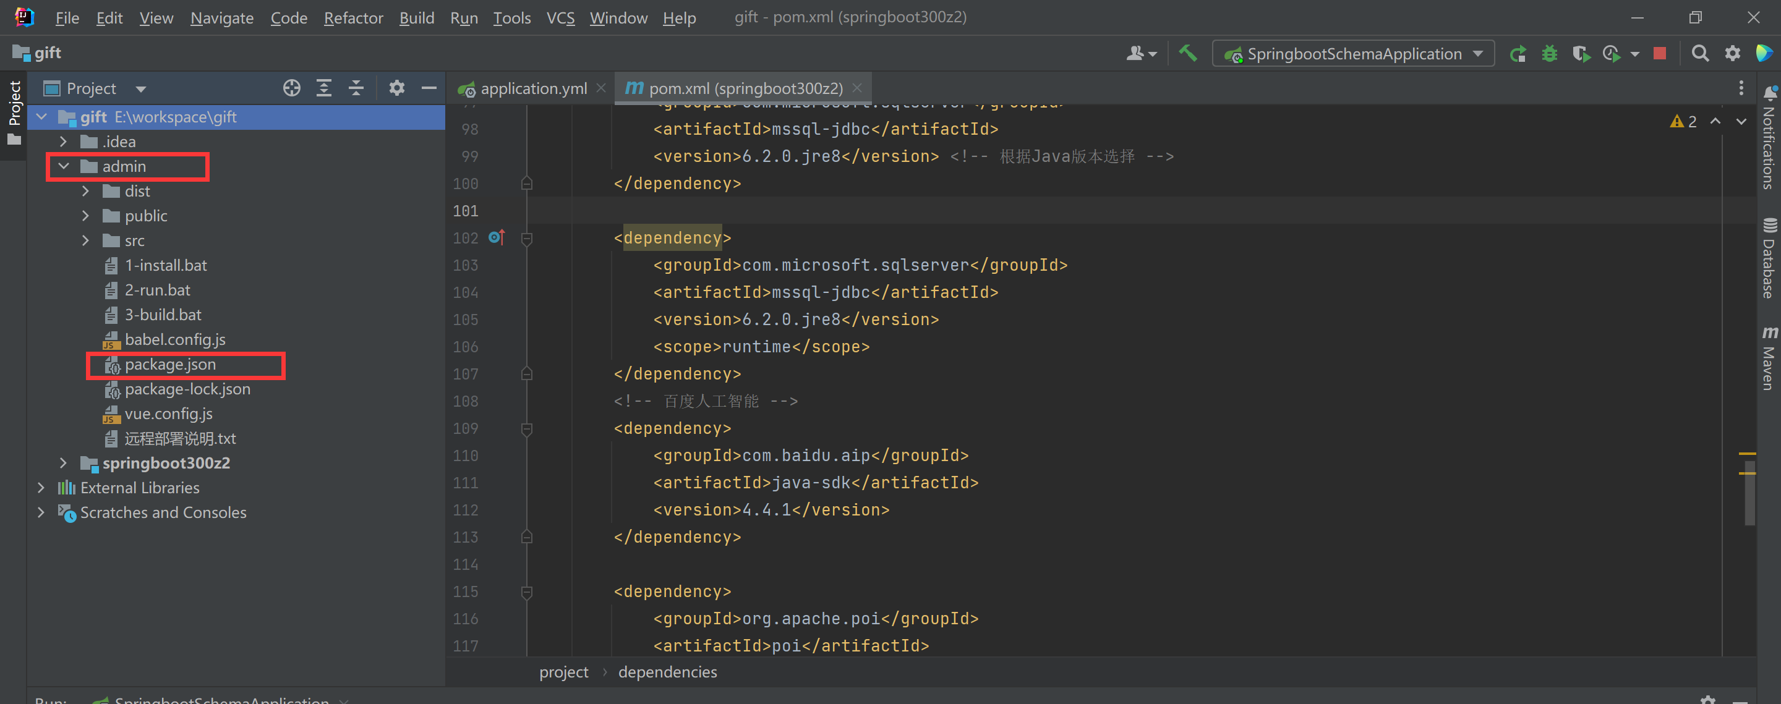Rerun SpringbootSchemaApplication with green arrow
The image size is (1781, 704).
pos(1518,53)
